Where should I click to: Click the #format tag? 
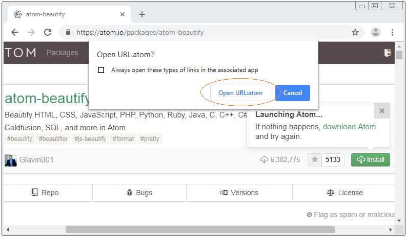click(x=123, y=139)
